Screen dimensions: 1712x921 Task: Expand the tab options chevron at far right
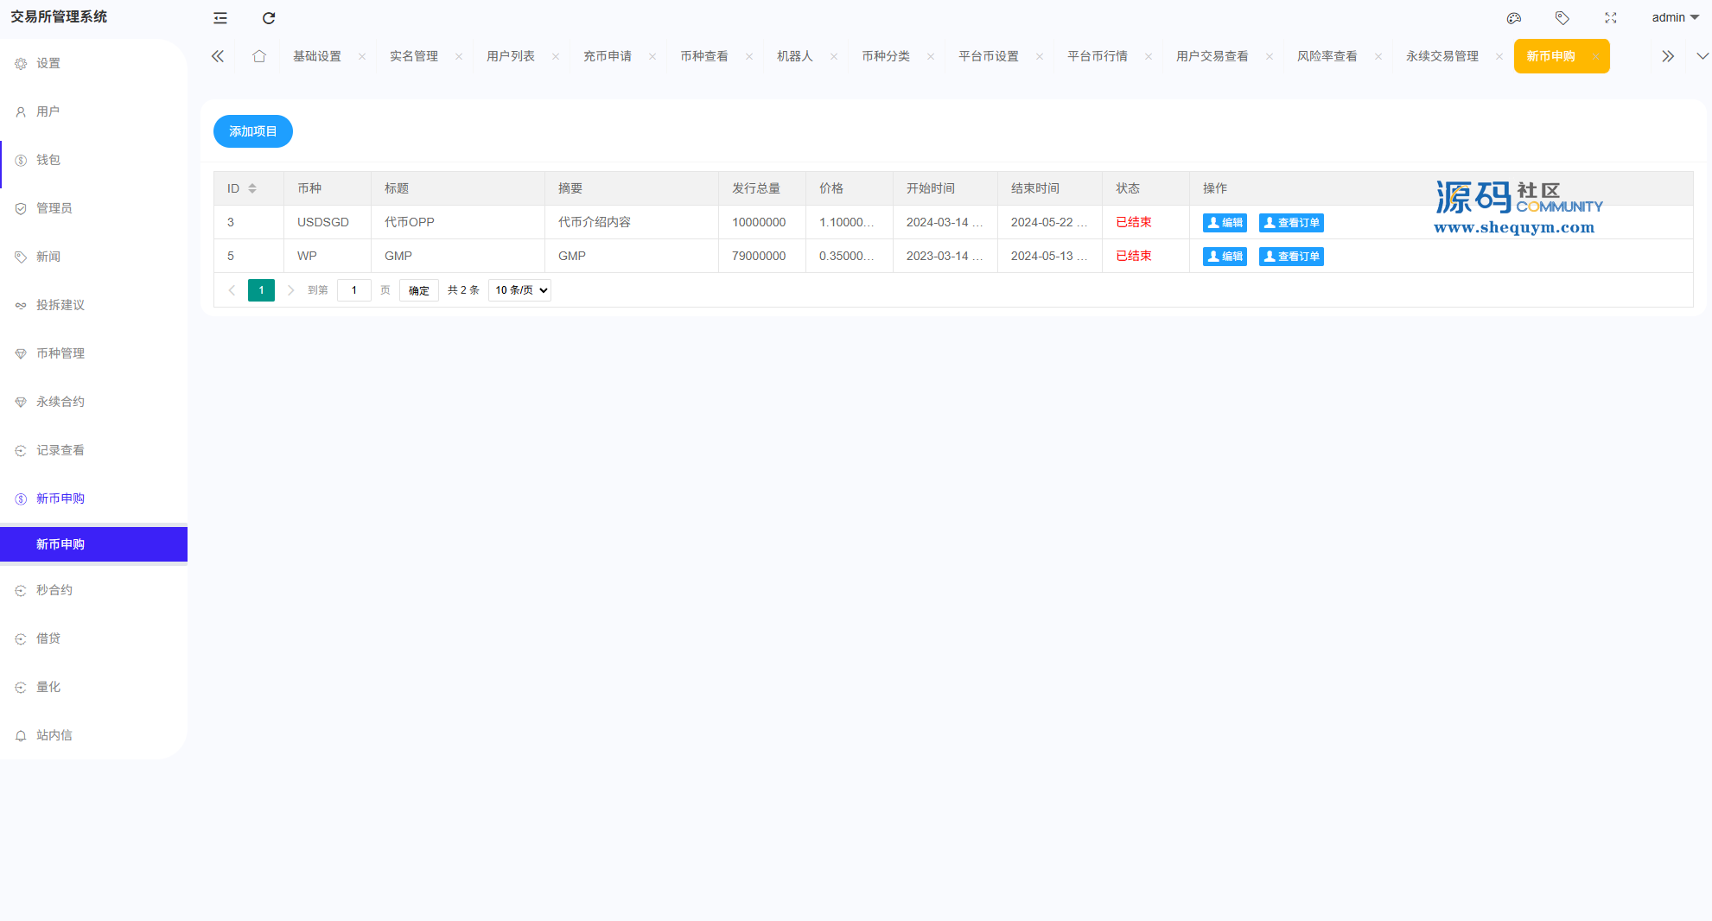click(x=1702, y=56)
